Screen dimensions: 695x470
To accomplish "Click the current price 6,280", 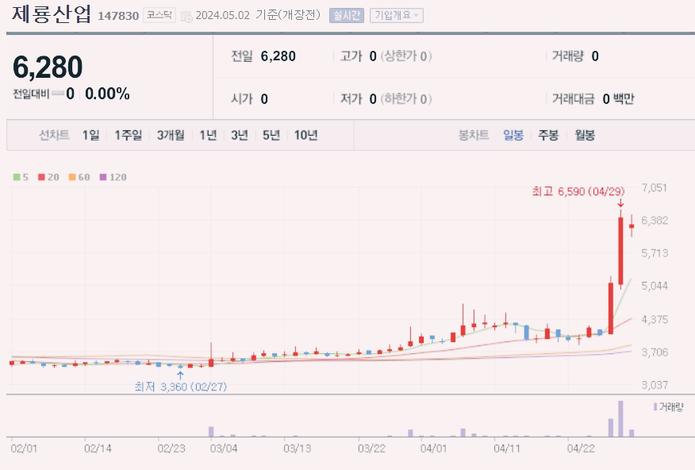I will click(48, 67).
